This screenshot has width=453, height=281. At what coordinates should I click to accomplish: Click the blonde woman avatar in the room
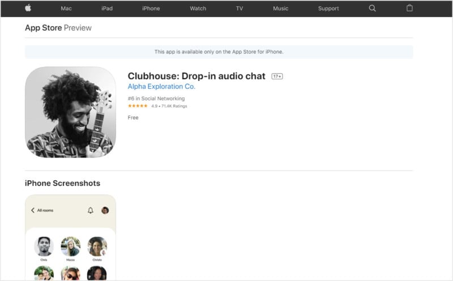[x=70, y=246]
